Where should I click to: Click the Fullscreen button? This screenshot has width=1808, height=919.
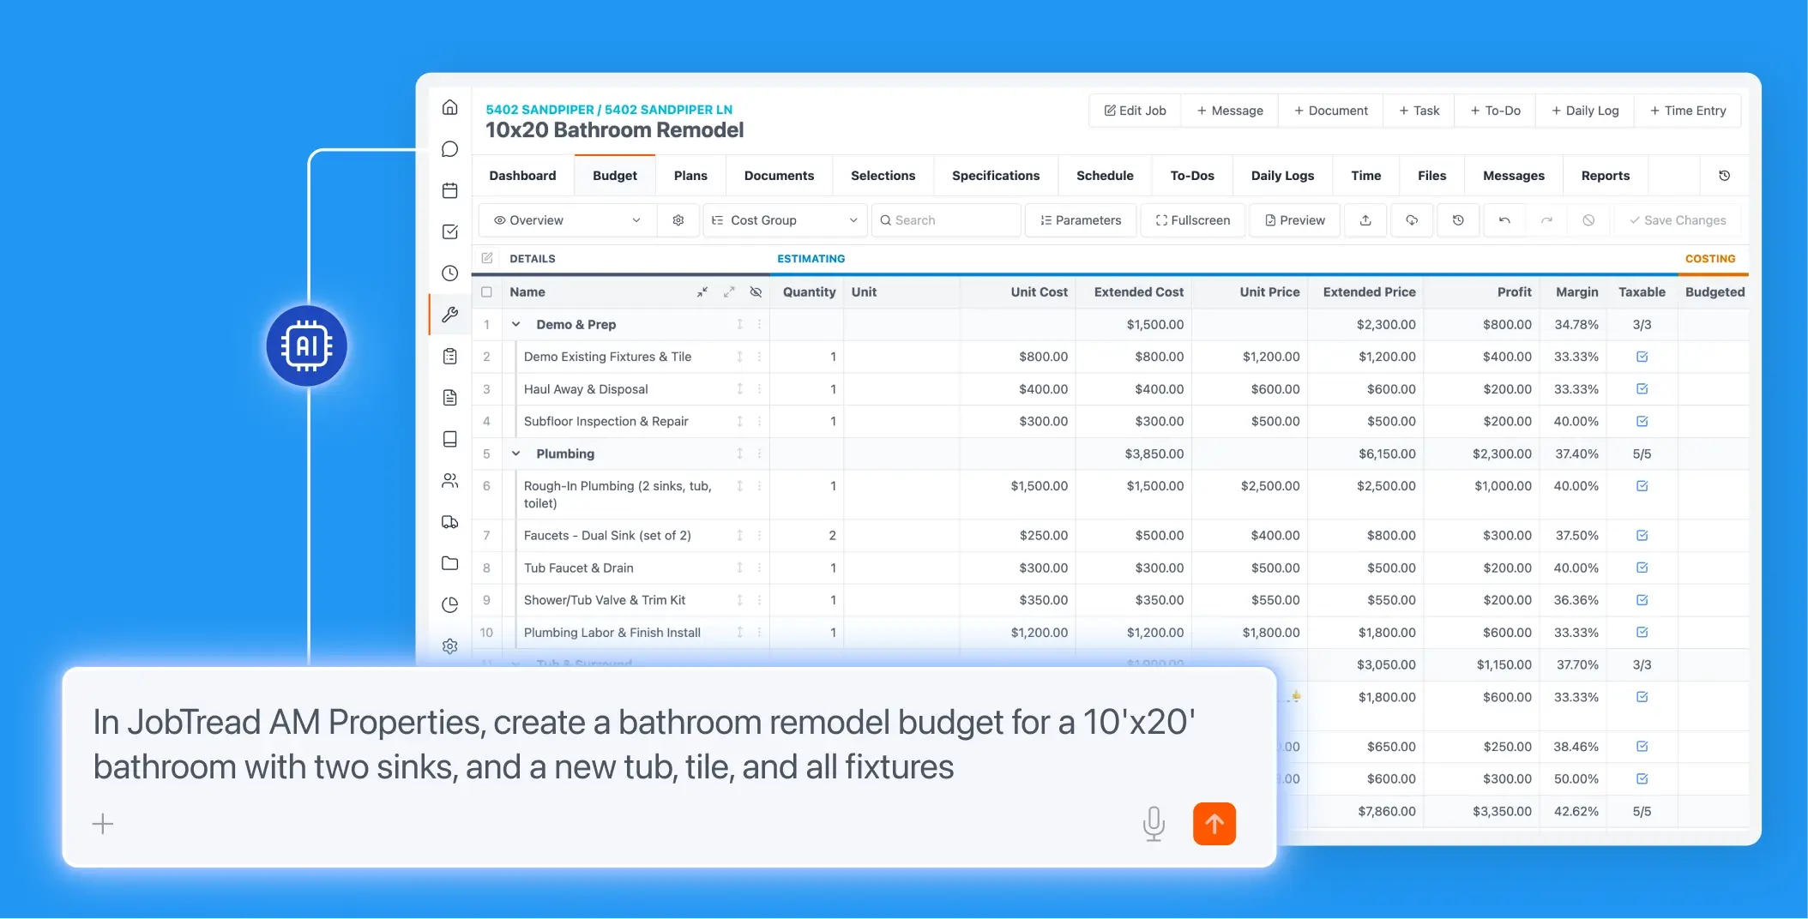pos(1193,220)
